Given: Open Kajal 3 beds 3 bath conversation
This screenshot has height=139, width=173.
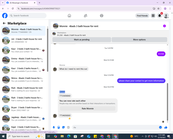Looking at the screenshot, I should pyautogui.click(x=23, y=128).
